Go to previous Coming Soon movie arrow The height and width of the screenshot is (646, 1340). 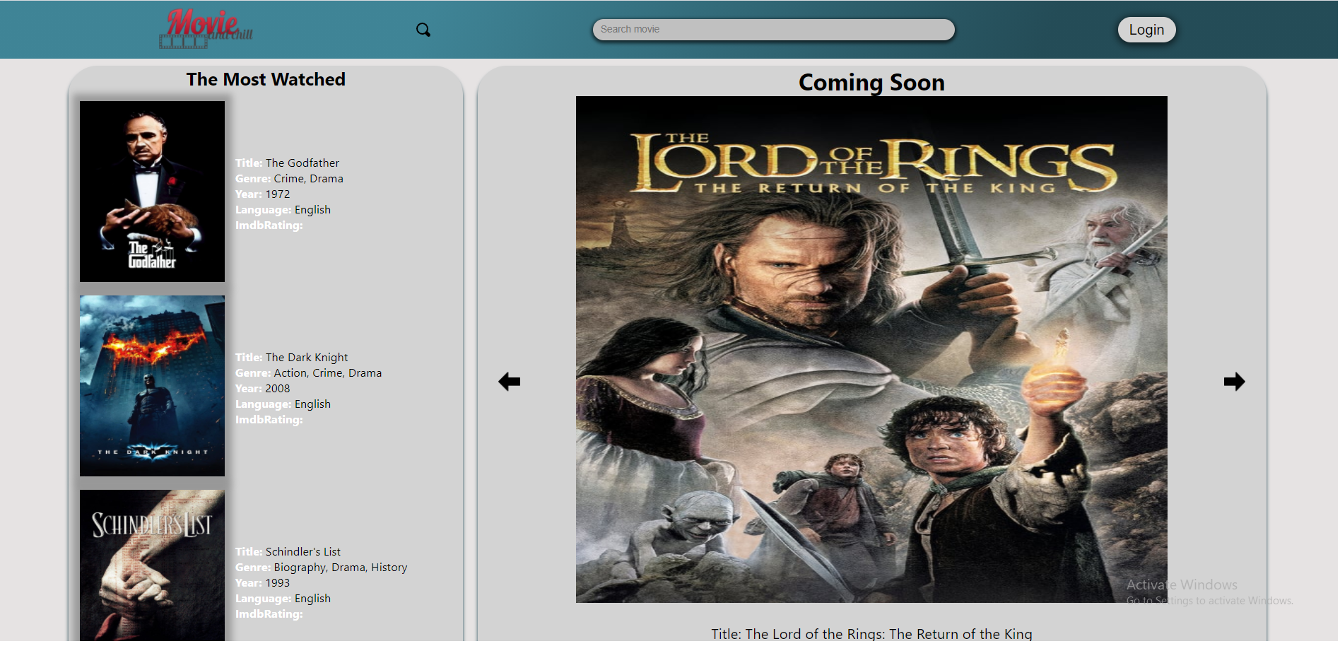tap(509, 382)
